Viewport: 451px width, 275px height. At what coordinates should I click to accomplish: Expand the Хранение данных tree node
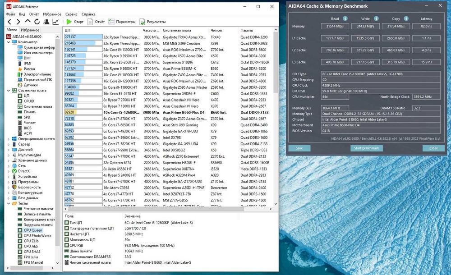pos(9,160)
